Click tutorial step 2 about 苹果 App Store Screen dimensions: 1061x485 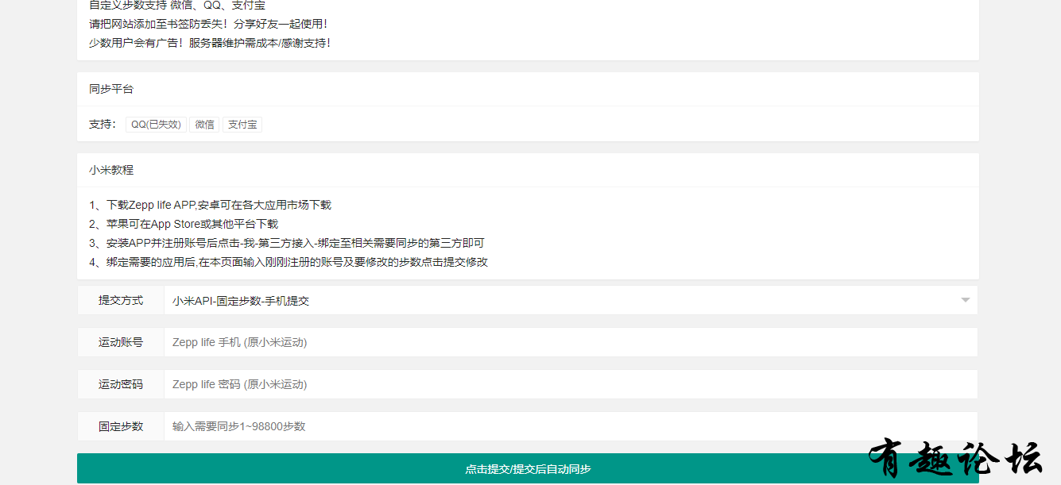184,224
